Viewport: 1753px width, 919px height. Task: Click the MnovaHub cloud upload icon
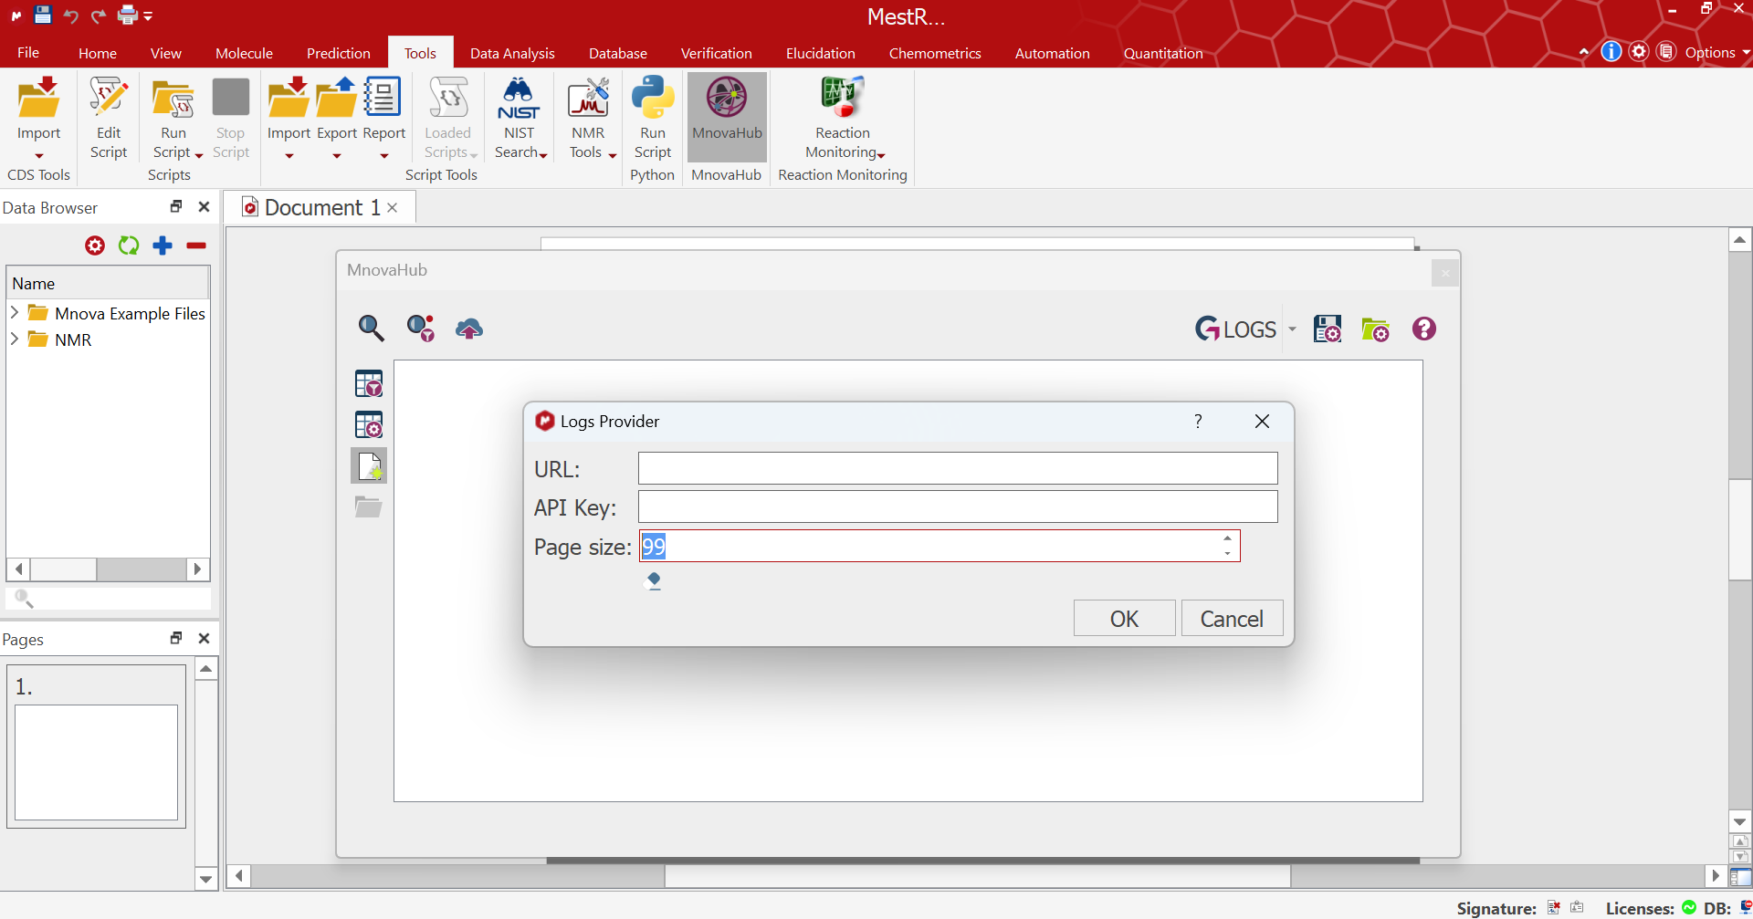pyautogui.click(x=469, y=329)
